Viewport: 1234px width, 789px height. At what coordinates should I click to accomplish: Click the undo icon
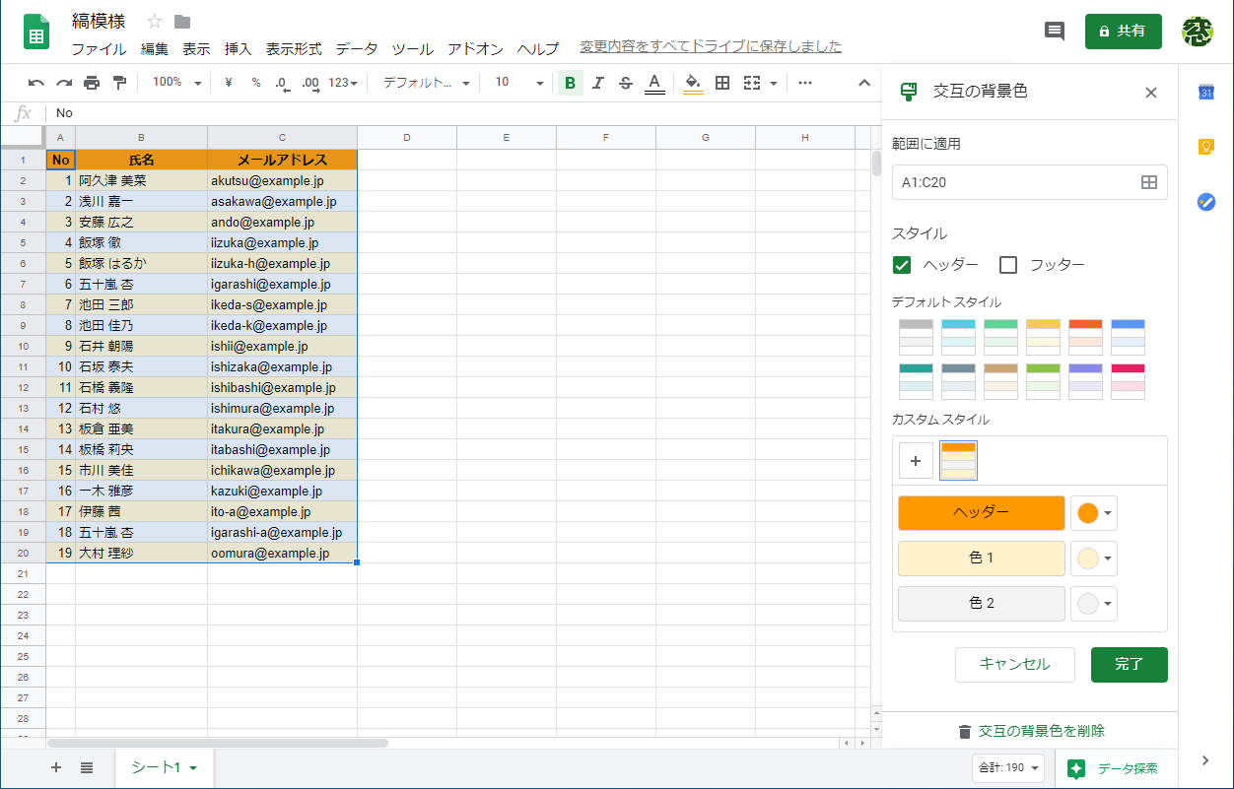(x=34, y=83)
